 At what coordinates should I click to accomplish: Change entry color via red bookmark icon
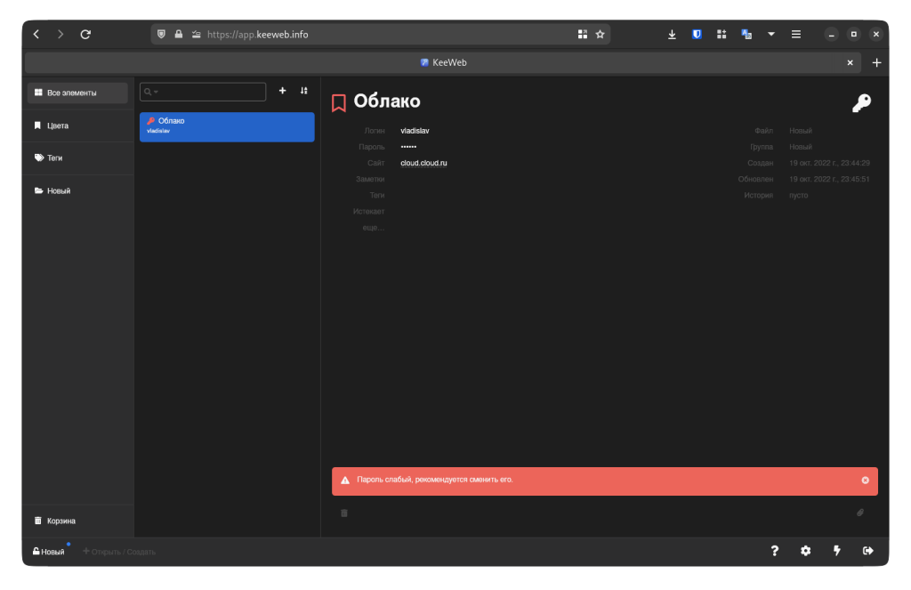[x=339, y=103]
